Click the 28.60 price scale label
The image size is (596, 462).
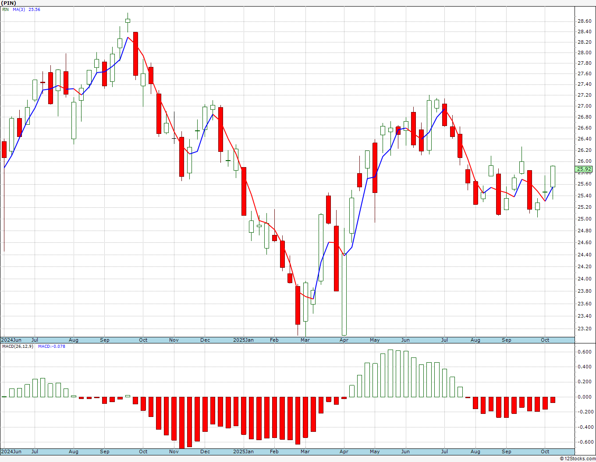(584, 21)
